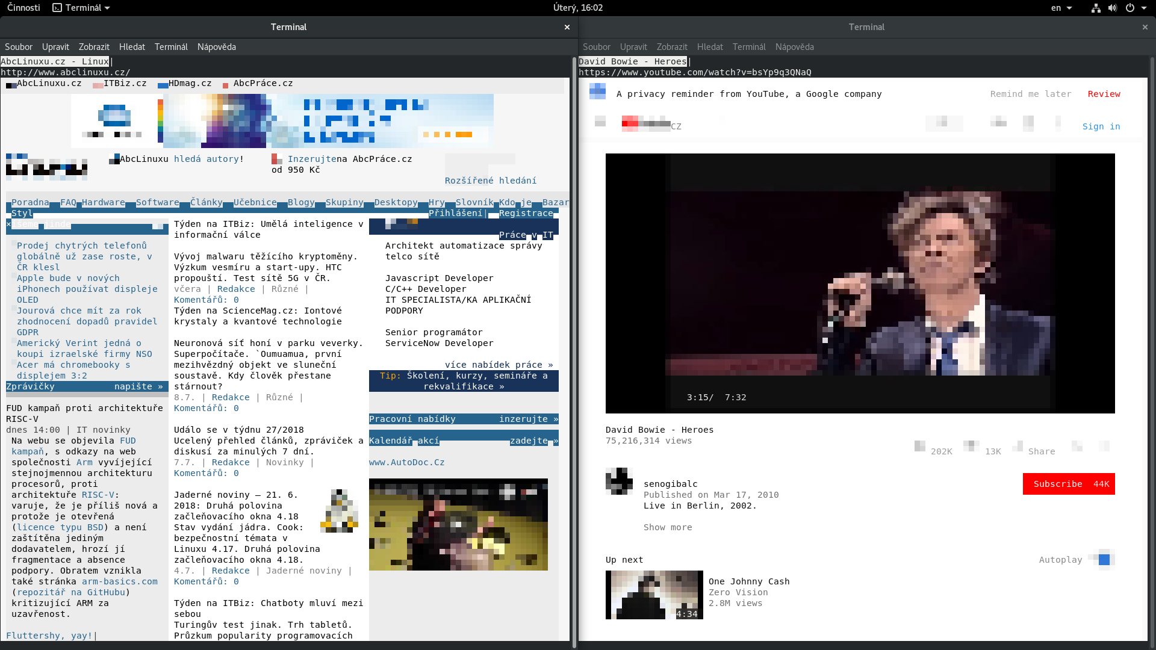Click the senogibalc channel name
The image size is (1156, 650).
(671, 484)
